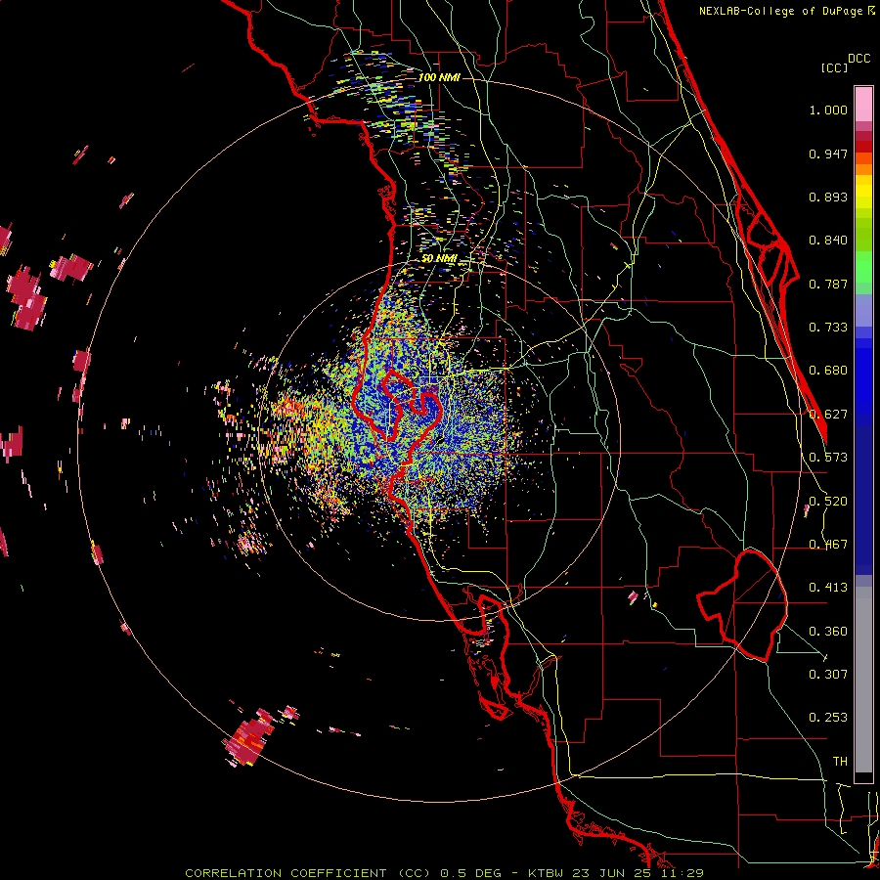The width and height of the screenshot is (880, 880).
Task: Click the 1.000 value on the color scale
Action: click(828, 110)
